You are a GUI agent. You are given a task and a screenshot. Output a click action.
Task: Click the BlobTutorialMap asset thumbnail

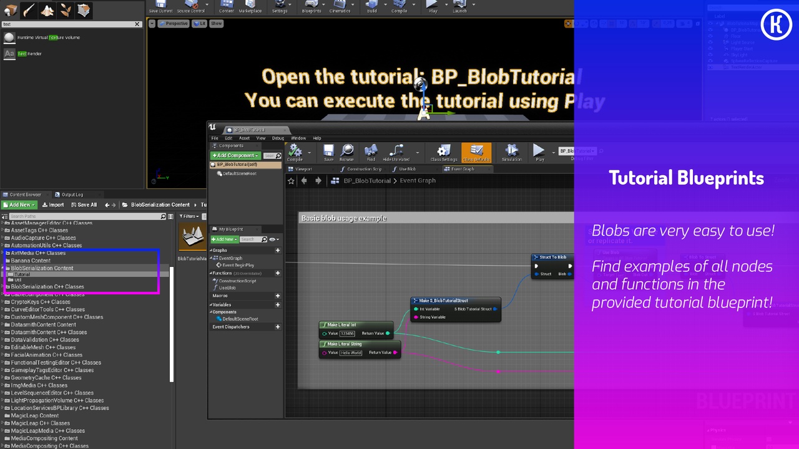[193, 237]
